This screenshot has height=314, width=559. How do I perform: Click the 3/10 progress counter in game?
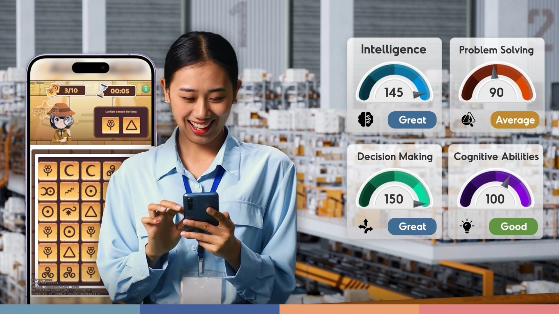(69, 90)
